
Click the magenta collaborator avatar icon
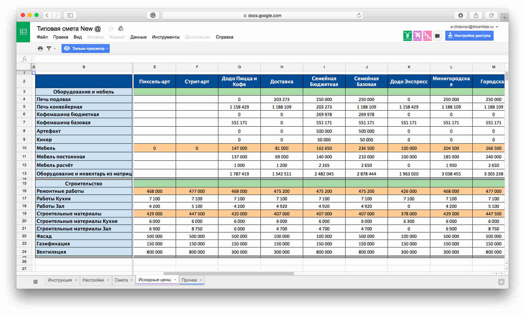click(417, 35)
